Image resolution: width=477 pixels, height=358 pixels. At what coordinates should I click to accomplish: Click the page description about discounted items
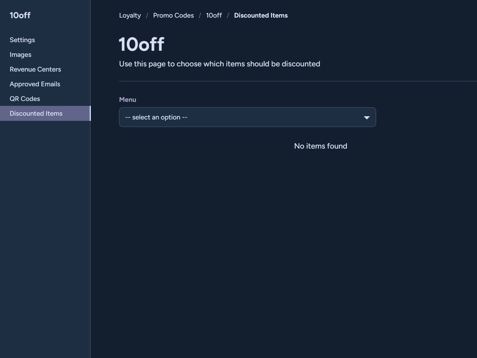(x=219, y=64)
